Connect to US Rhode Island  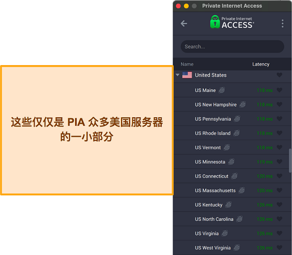(x=232, y=133)
